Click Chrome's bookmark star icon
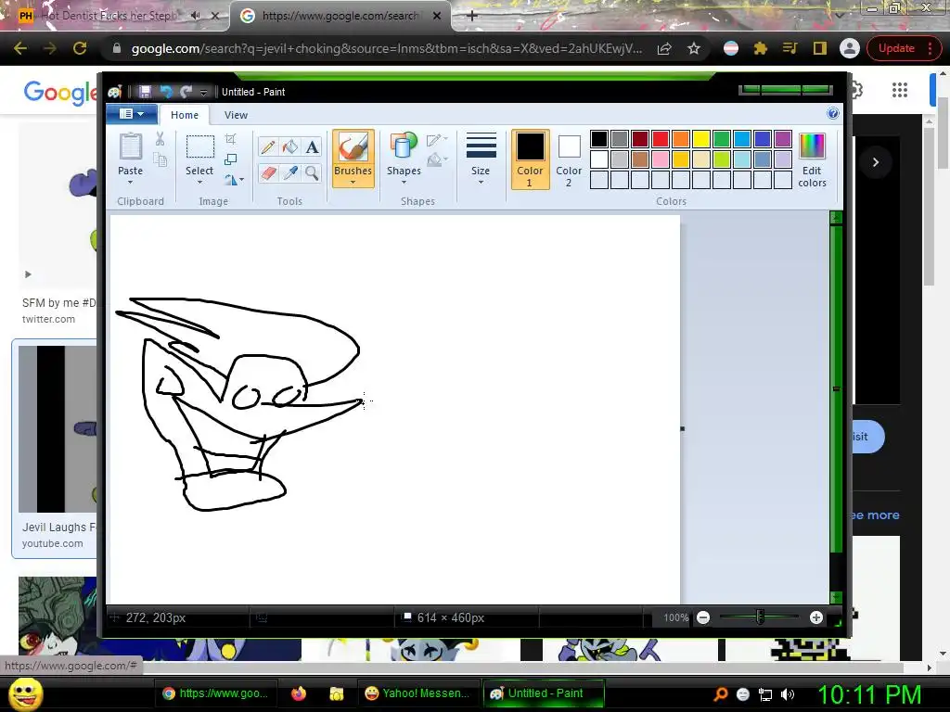Image resolution: width=950 pixels, height=712 pixels. (x=694, y=48)
